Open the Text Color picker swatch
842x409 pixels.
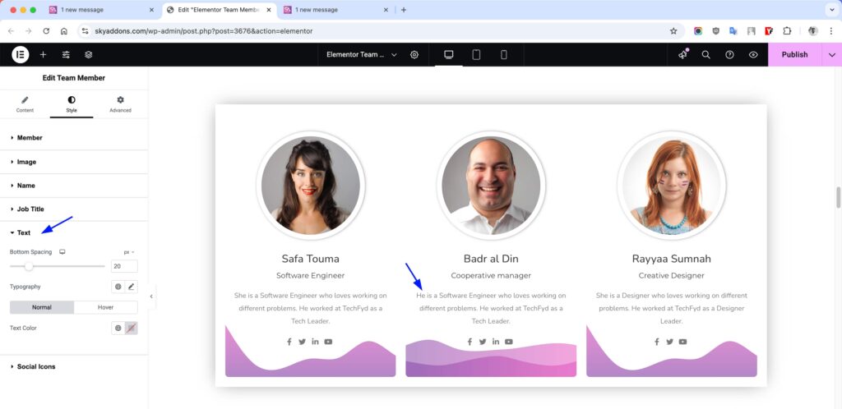(131, 328)
